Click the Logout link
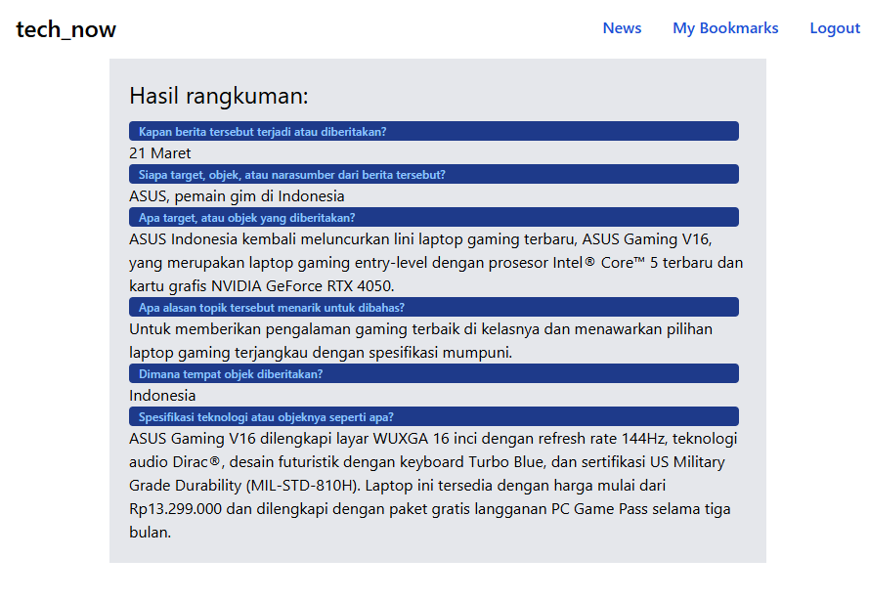This screenshot has width=869, height=601. click(x=835, y=28)
